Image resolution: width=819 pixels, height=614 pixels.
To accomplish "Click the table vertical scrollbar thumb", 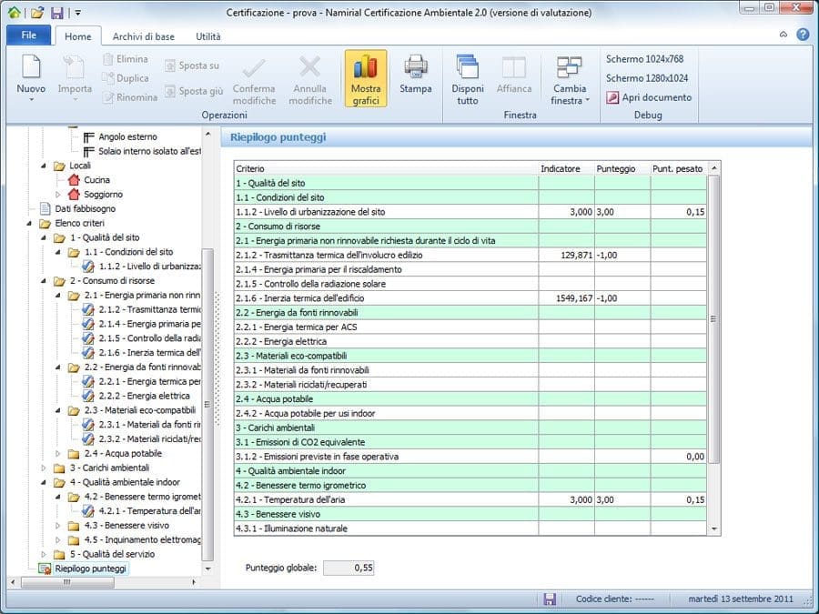I will click(713, 319).
